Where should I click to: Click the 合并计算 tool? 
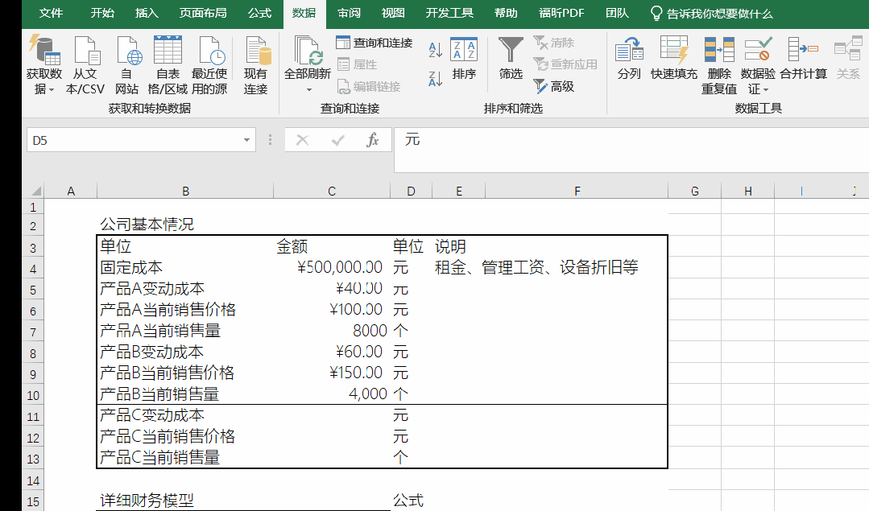(803, 59)
